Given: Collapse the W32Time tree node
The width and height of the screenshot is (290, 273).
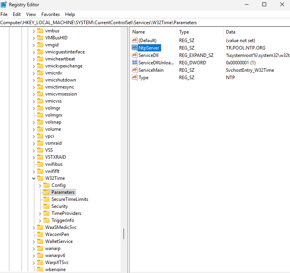Looking at the screenshot, I should (x=34, y=178).
